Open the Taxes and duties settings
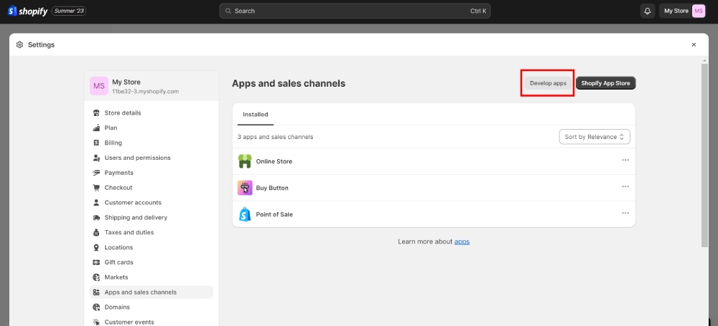The height and width of the screenshot is (326, 718). (x=129, y=233)
